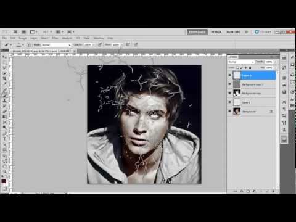Open the Zoom Level dropdown in application bar
Screen dimensions: 296x222
47,32
